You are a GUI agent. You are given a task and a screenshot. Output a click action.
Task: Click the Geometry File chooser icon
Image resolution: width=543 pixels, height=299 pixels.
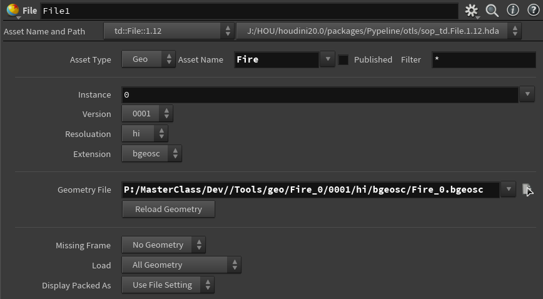tap(527, 190)
